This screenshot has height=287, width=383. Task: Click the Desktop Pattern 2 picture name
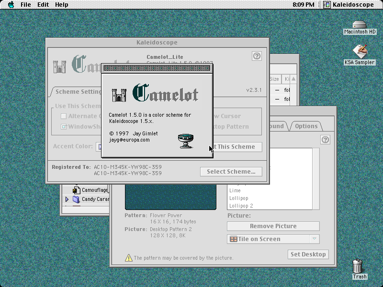point(171,230)
